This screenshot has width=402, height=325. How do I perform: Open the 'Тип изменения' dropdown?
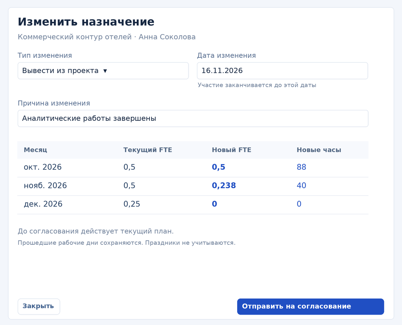tap(103, 71)
